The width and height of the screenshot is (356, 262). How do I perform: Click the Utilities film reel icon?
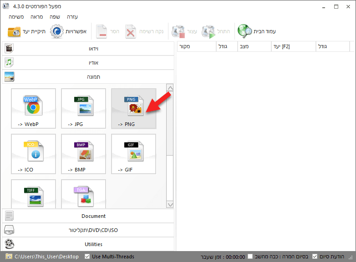[x=9, y=244]
